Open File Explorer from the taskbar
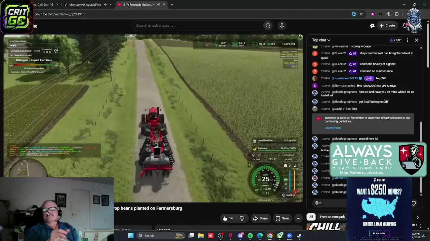 (x=201, y=236)
